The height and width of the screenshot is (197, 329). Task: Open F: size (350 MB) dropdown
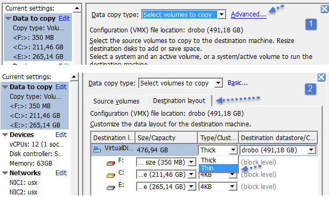click(x=191, y=162)
